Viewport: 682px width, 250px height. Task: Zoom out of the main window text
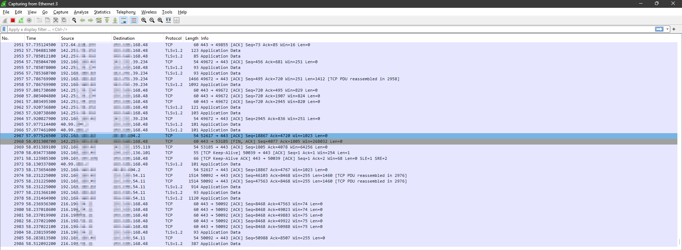[x=152, y=20]
